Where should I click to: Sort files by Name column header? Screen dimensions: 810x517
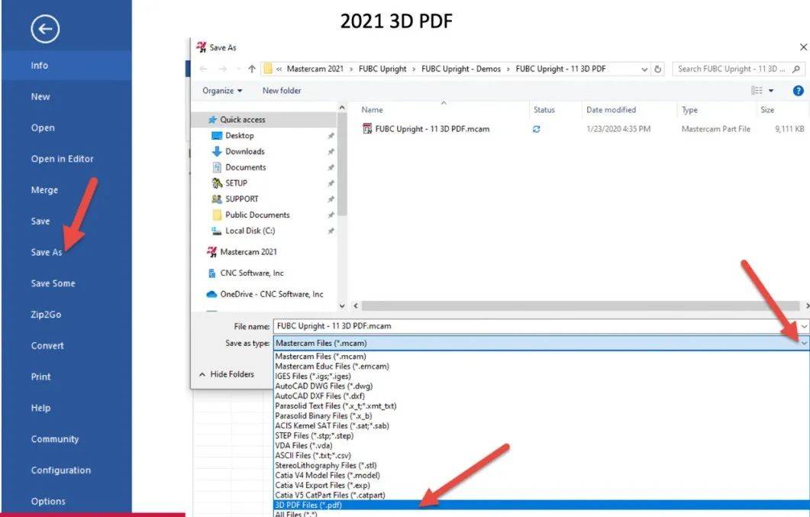point(372,109)
